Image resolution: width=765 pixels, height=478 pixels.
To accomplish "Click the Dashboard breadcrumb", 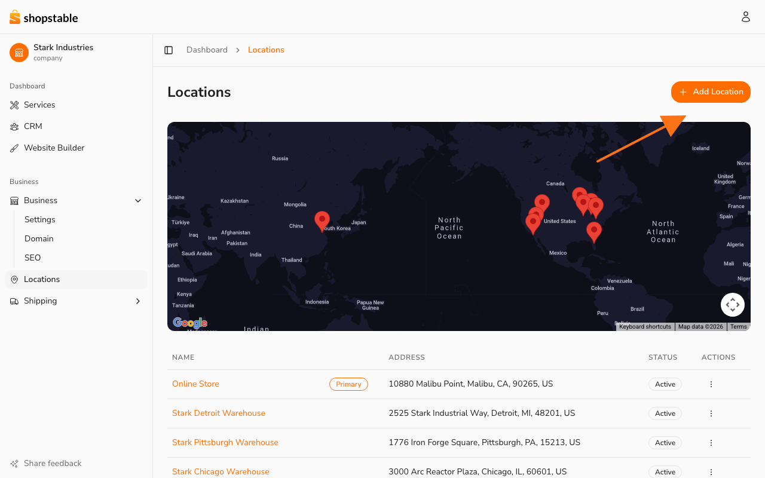I will 207,50.
